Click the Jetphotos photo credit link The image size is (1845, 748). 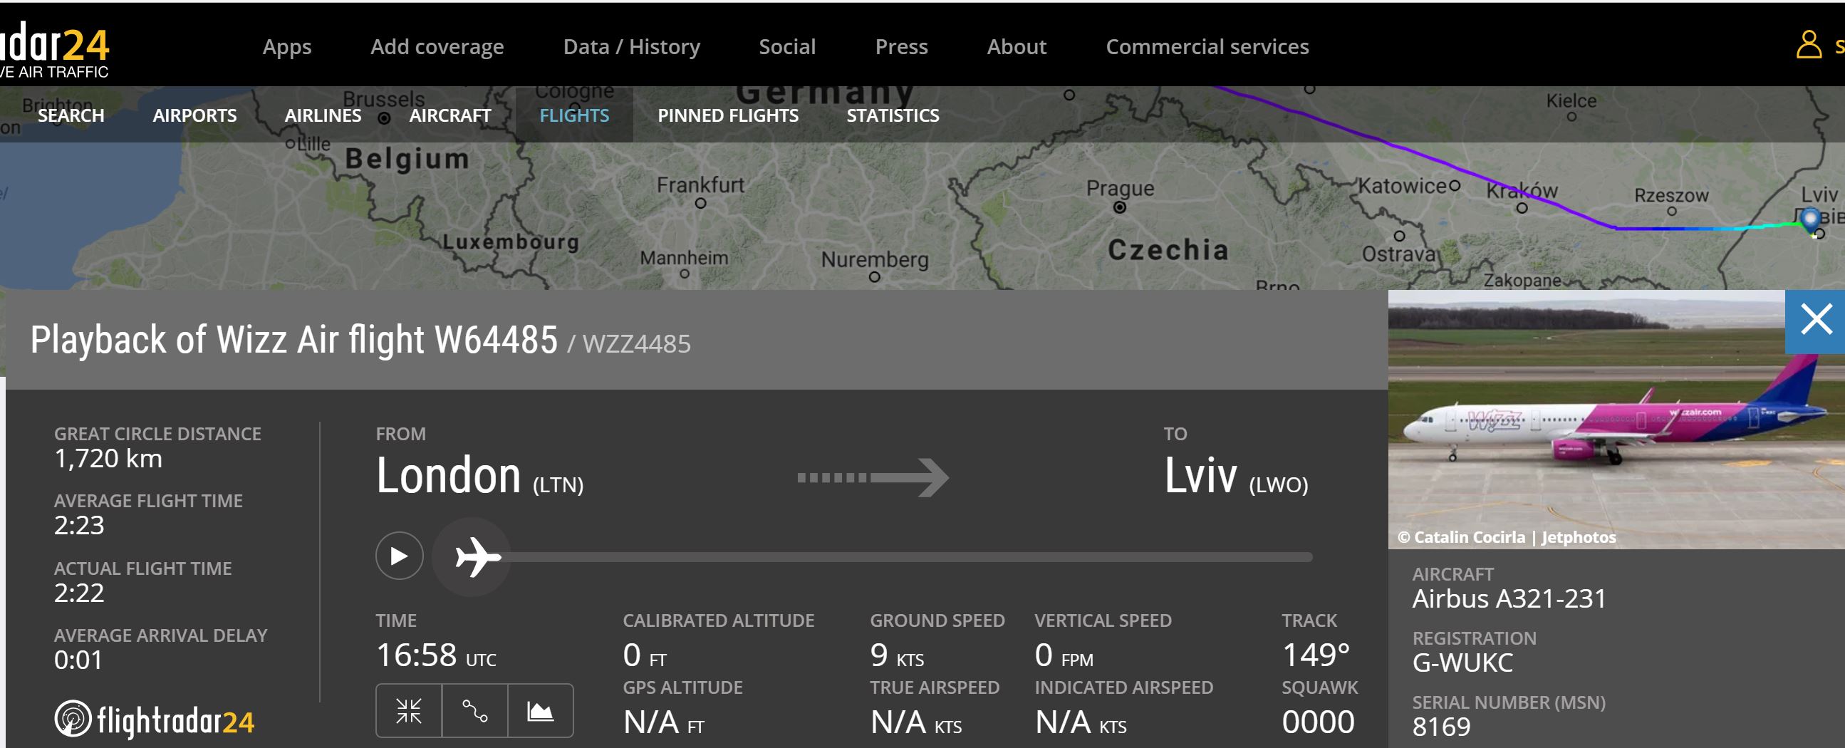pyautogui.click(x=1578, y=537)
